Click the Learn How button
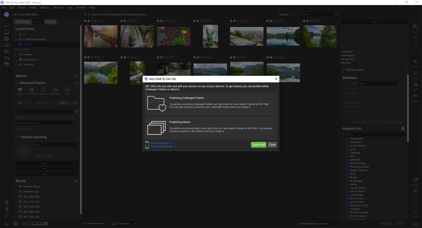The image size is (422, 228). pyautogui.click(x=258, y=145)
